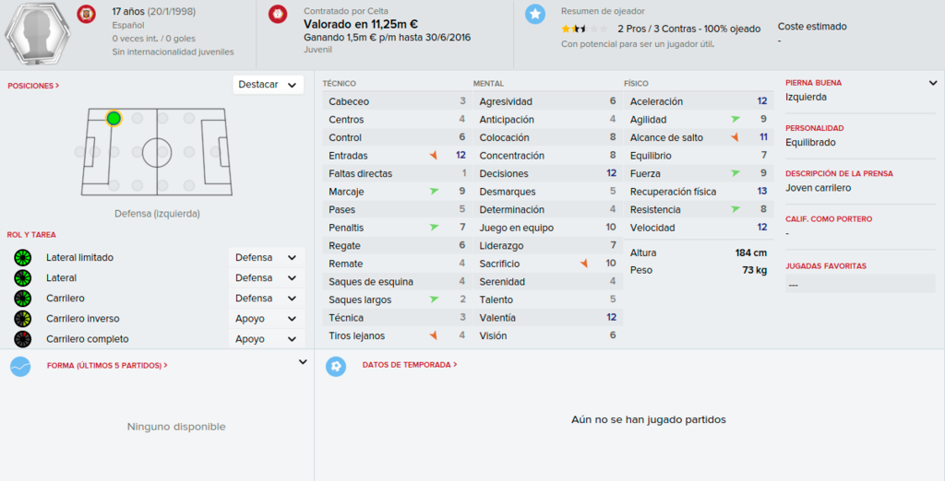Click the scout star rating
This screenshot has width=945, height=481.
pyautogui.click(x=584, y=29)
